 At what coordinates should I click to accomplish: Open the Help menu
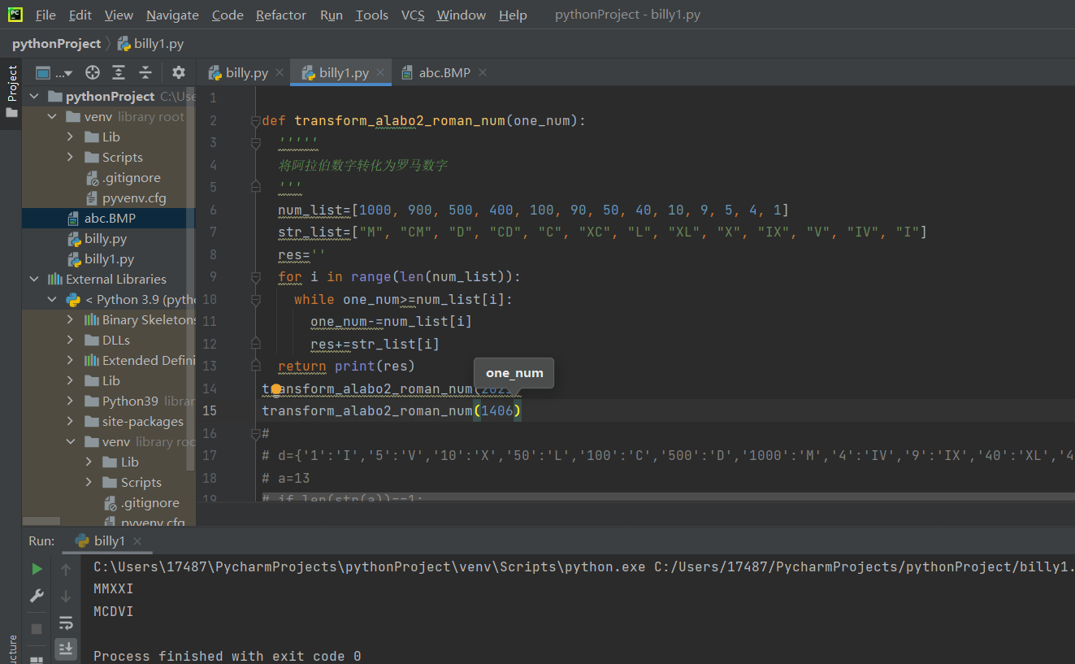click(x=513, y=15)
